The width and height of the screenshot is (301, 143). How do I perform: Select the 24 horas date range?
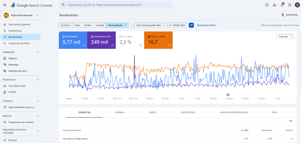(66, 25)
